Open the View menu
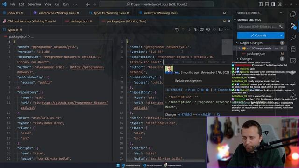This screenshot has width=299, height=168. pos(48,4)
